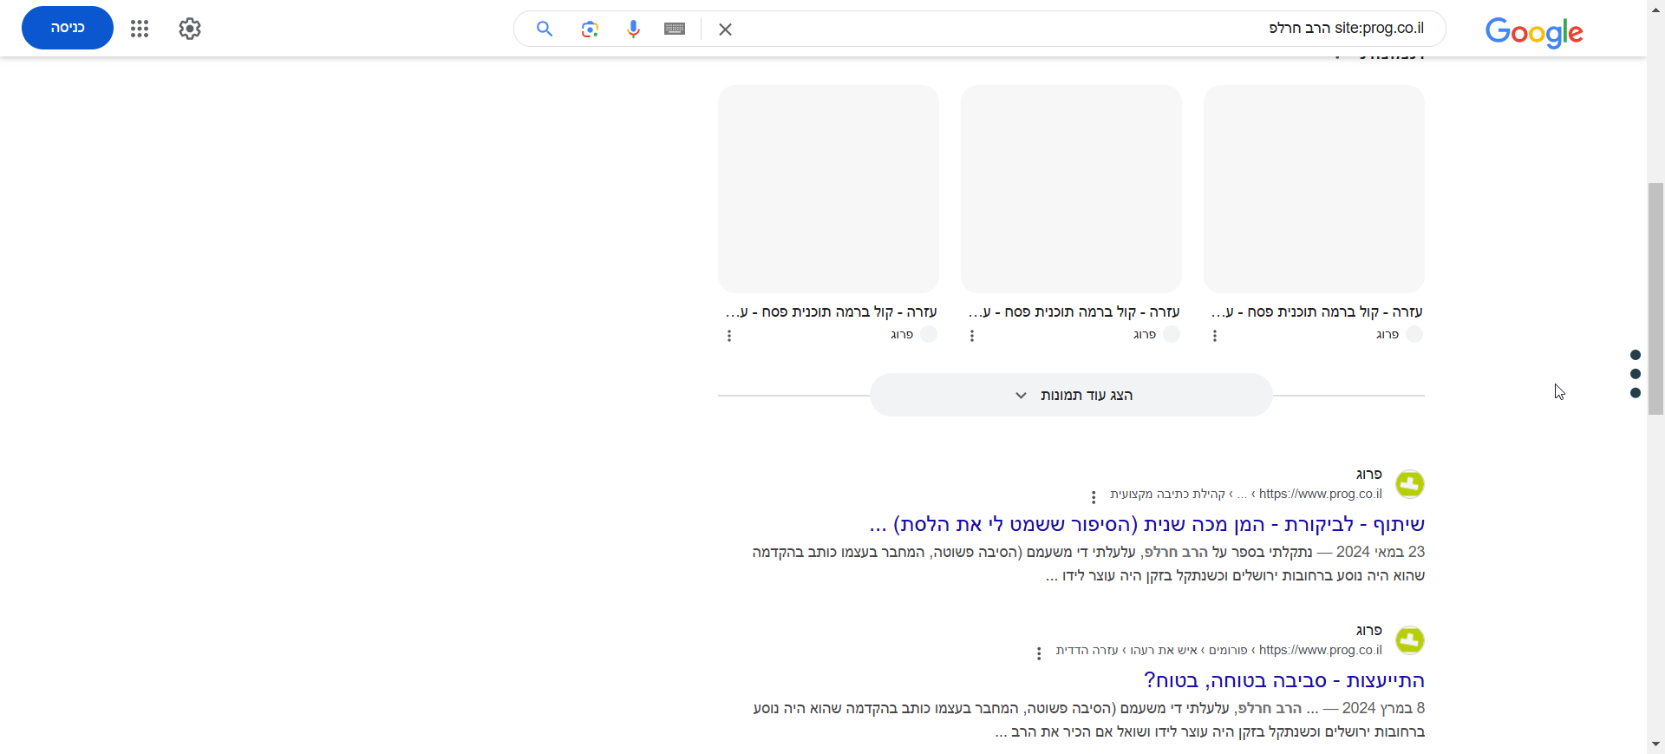This screenshot has width=1665, height=754.
Task: Open the settings gear menu
Action: click(x=190, y=29)
